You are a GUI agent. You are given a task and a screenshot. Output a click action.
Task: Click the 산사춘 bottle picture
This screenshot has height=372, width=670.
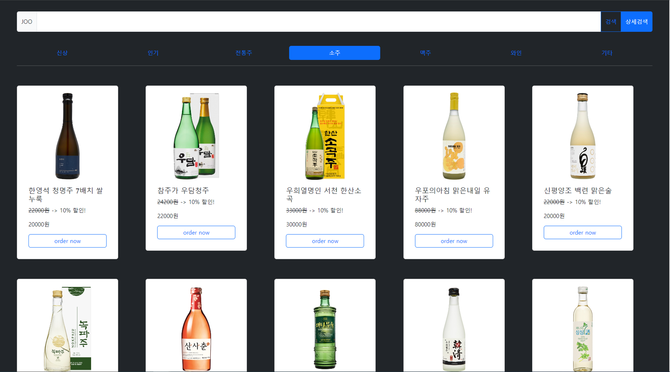tap(196, 328)
